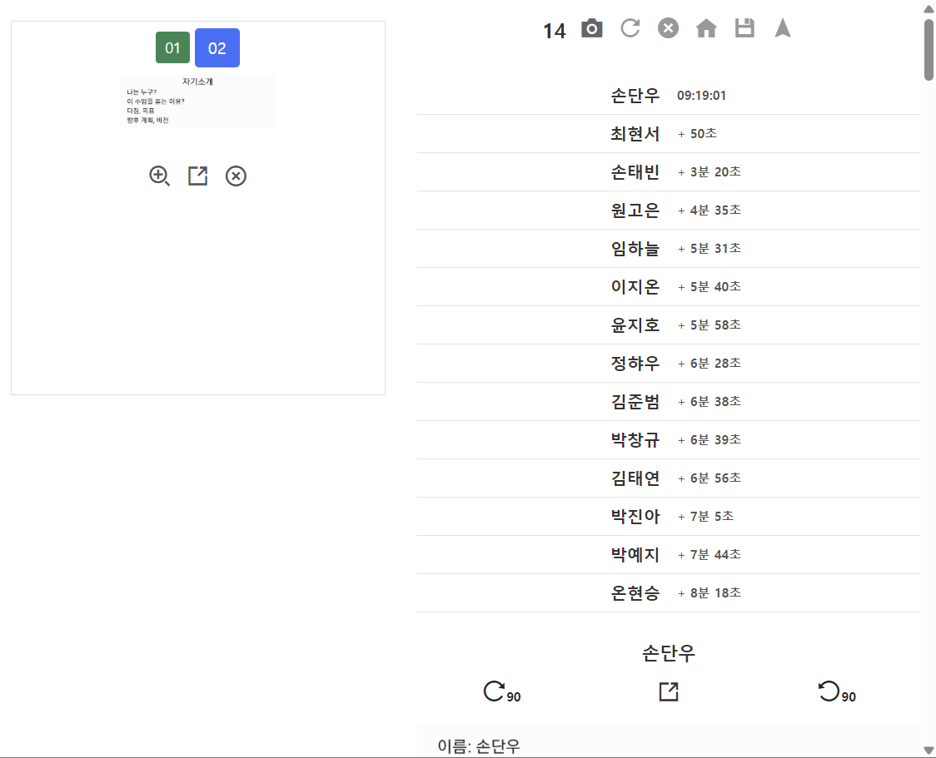Screen dimensions: 936x758
Task: Select 온현승 in the list
Action: click(668, 592)
